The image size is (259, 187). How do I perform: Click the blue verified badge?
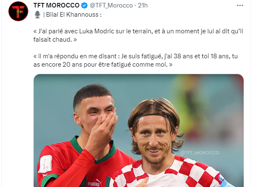click(x=85, y=5)
